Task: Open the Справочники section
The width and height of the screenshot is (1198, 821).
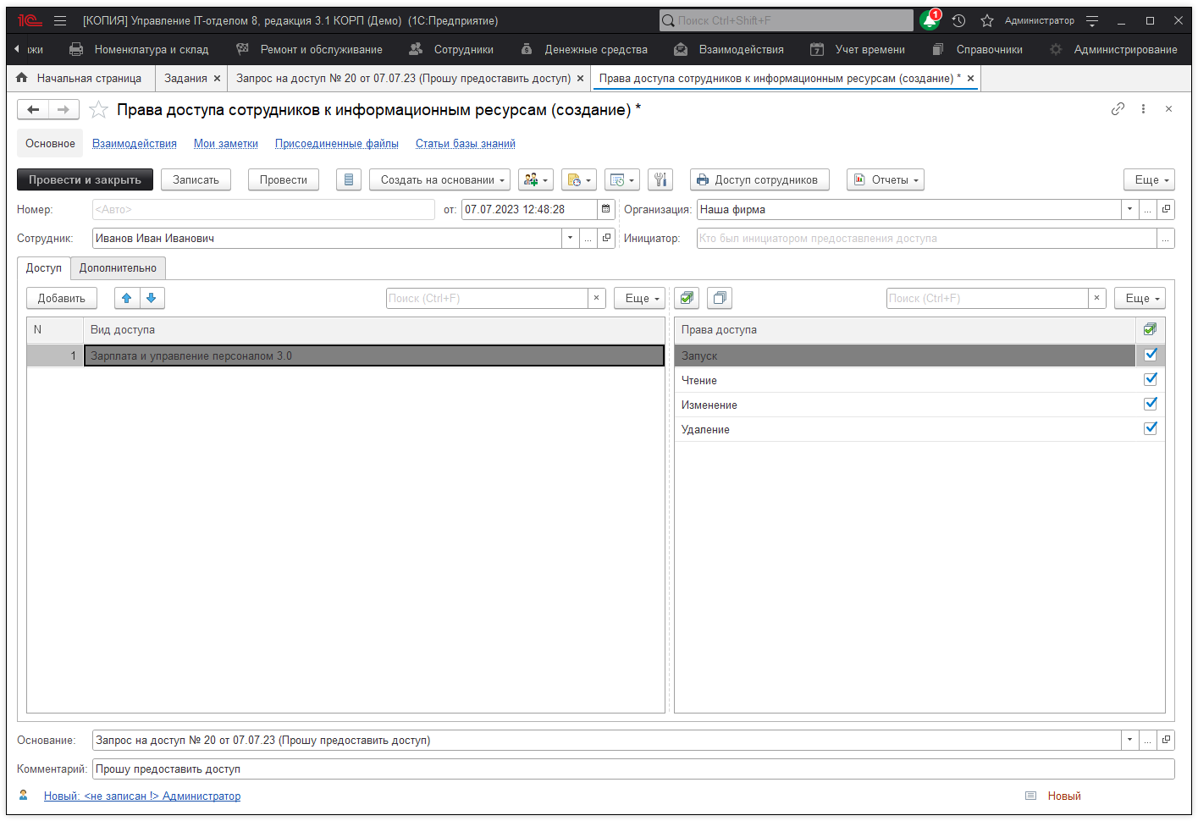Action: 978,49
